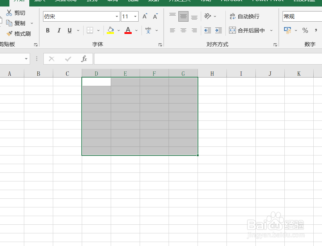Open clipboard pane launcher
The height and width of the screenshot is (246, 322).
[x=36, y=45]
